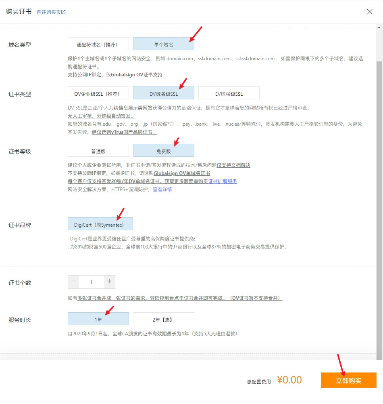The image size is (383, 404).
Task: Click the 立即购买 purchase button
Action: click(348, 380)
